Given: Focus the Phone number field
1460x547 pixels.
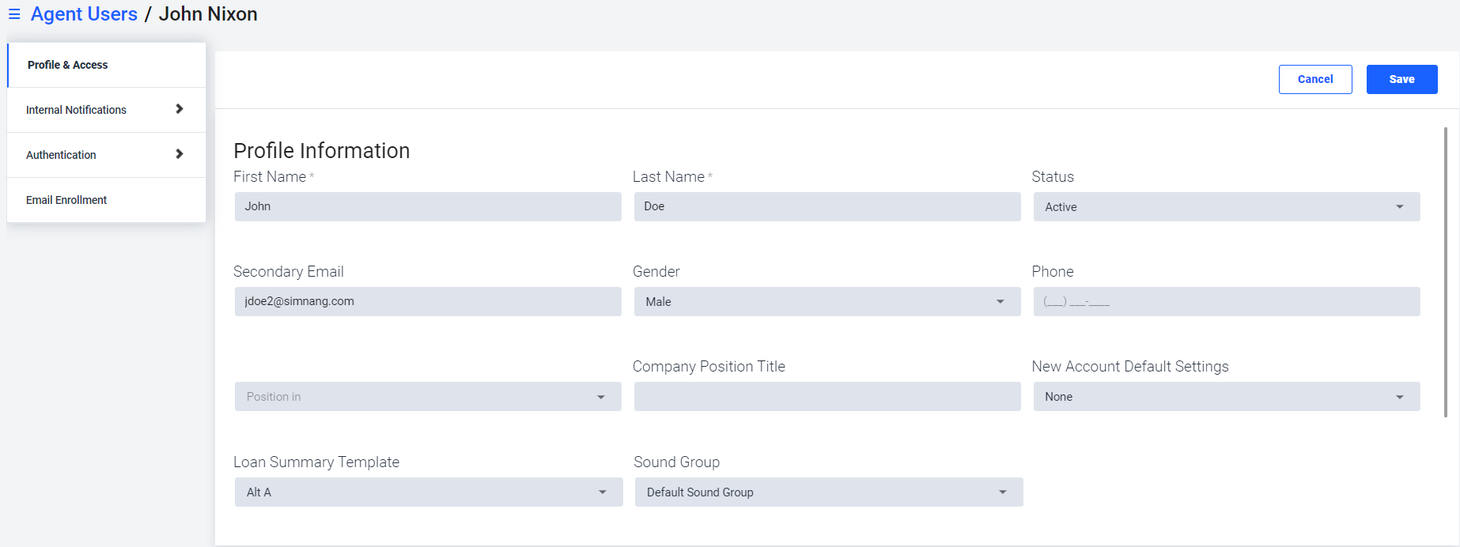Looking at the screenshot, I should [x=1227, y=301].
